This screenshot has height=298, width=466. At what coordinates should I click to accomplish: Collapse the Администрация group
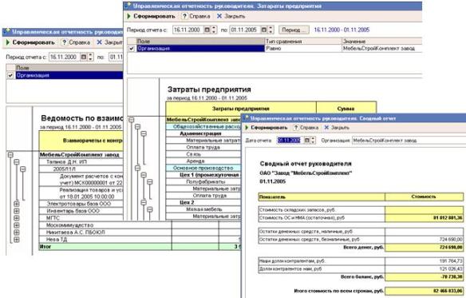[x=144, y=133]
